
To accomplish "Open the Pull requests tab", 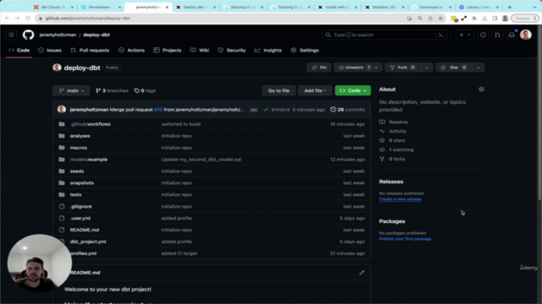I will pyautogui.click(x=90, y=51).
